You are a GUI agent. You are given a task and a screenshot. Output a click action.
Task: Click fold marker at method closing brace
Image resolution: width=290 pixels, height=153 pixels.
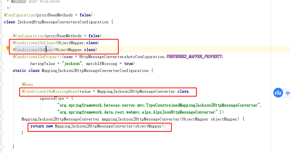[x=2, y=133]
